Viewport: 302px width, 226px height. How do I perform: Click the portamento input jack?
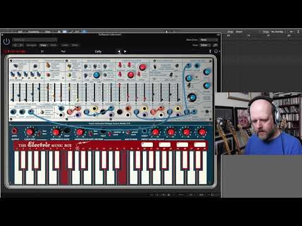67,131
